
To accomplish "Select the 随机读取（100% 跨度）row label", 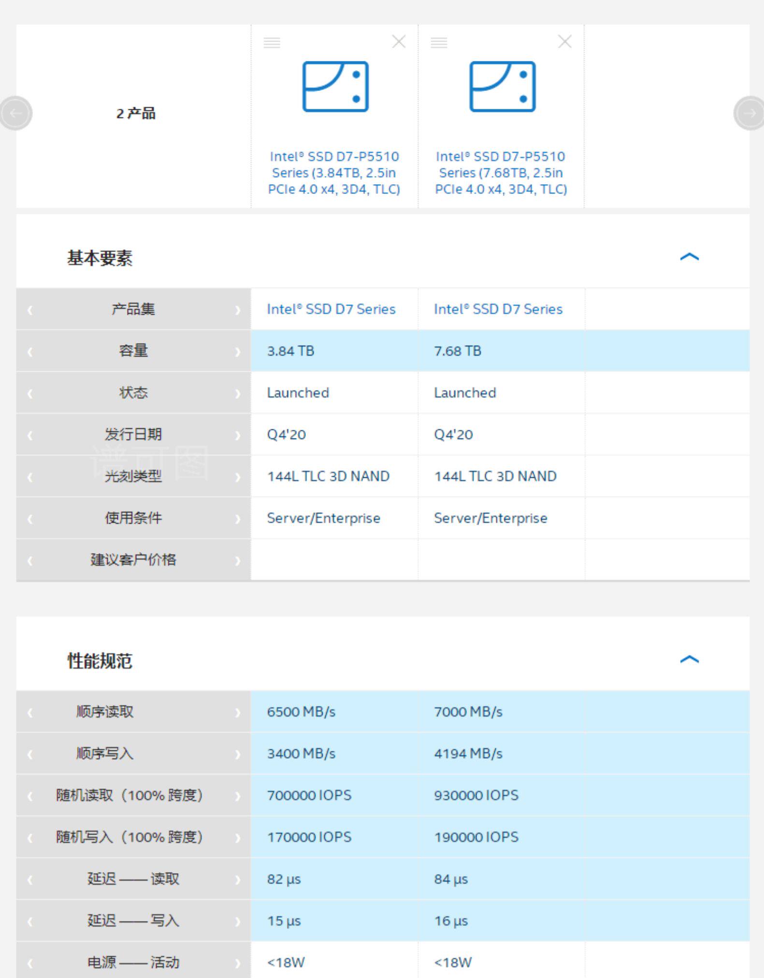I will tap(129, 795).
